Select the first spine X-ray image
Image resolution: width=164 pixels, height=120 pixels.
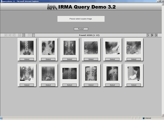click(x=27, y=59)
